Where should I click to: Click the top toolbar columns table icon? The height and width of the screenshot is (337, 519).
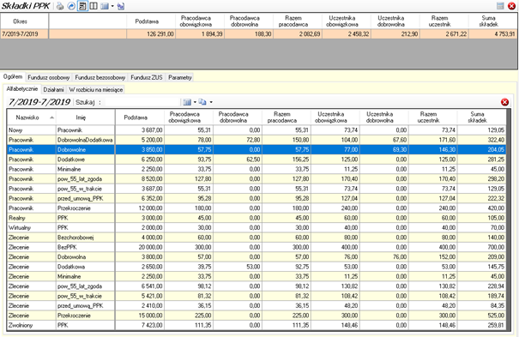(x=105, y=6)
